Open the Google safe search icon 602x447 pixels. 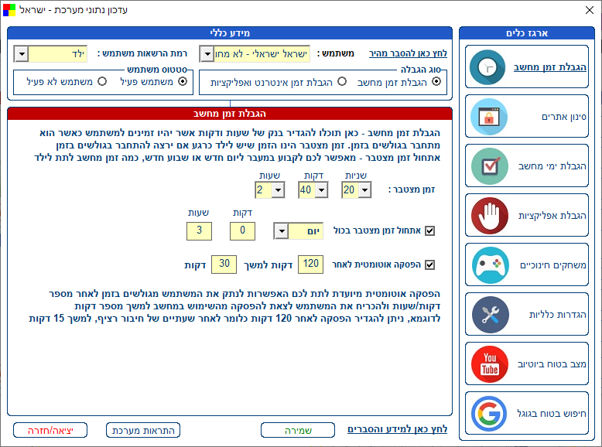490,414
